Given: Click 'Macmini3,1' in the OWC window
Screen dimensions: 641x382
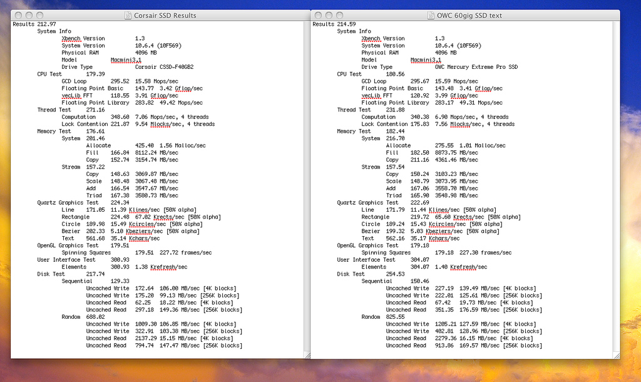Looking at the screenshot, I should [x=426, y=59].
